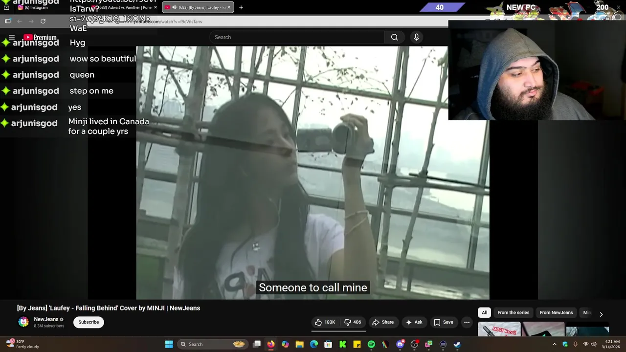Close the By Jeans Laufey tab

point(228,7)
